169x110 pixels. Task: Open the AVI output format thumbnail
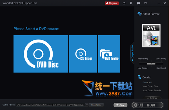coord(151,36)
